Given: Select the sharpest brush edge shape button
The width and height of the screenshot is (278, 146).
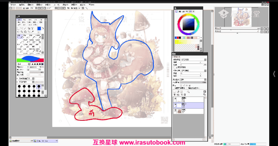Looking at the screenshot, I should coord(42,64).
